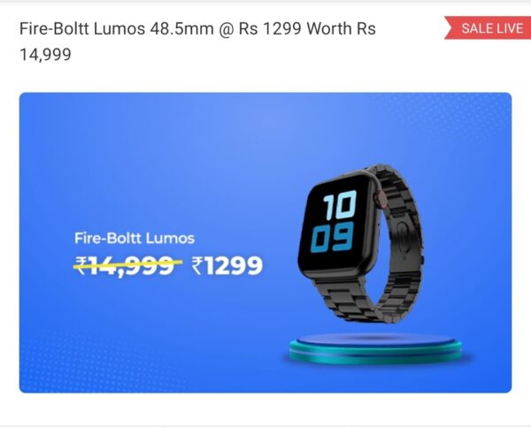The image size is (531, 428).
Task: Tap the red SALE LIVE ribbon badge
Action: [488, 27]
